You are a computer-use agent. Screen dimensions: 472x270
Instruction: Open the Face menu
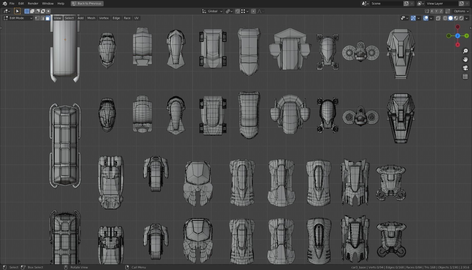[127, 18]
